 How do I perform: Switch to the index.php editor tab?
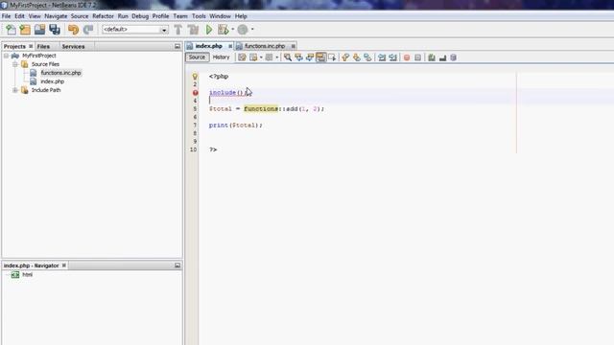pos(209,46)
